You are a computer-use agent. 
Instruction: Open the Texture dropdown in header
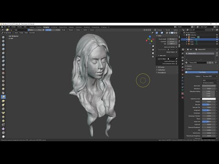(72, 30)
